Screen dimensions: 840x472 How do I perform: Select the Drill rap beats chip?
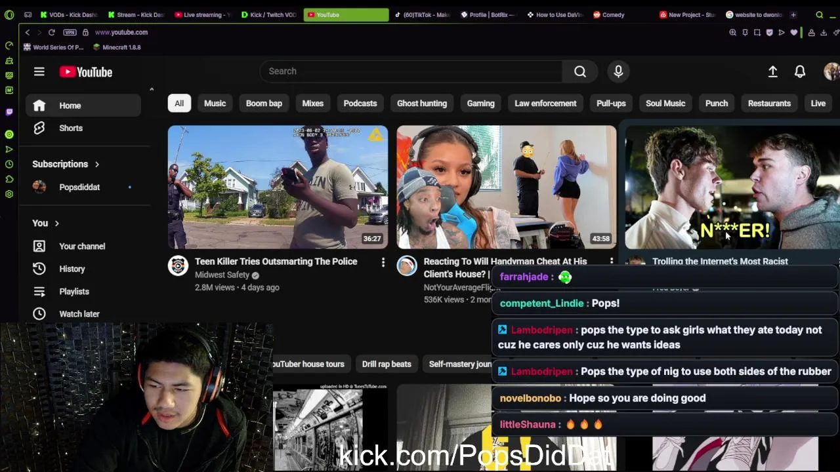pos(387,364)
